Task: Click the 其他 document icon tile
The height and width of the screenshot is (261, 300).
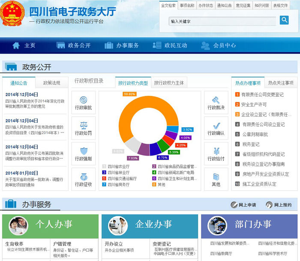Action: click(x=216, y=179)
